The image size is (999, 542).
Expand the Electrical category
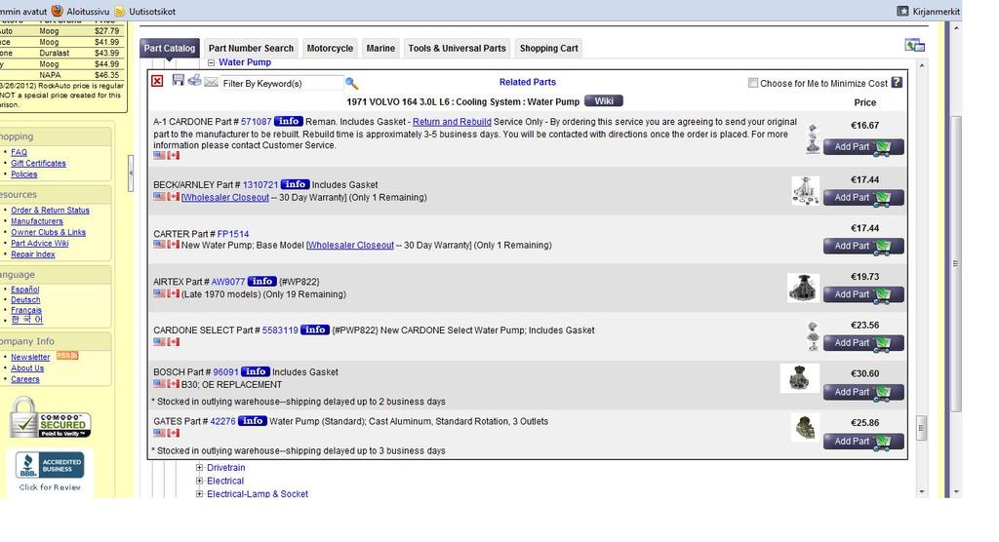coord(200,481)
